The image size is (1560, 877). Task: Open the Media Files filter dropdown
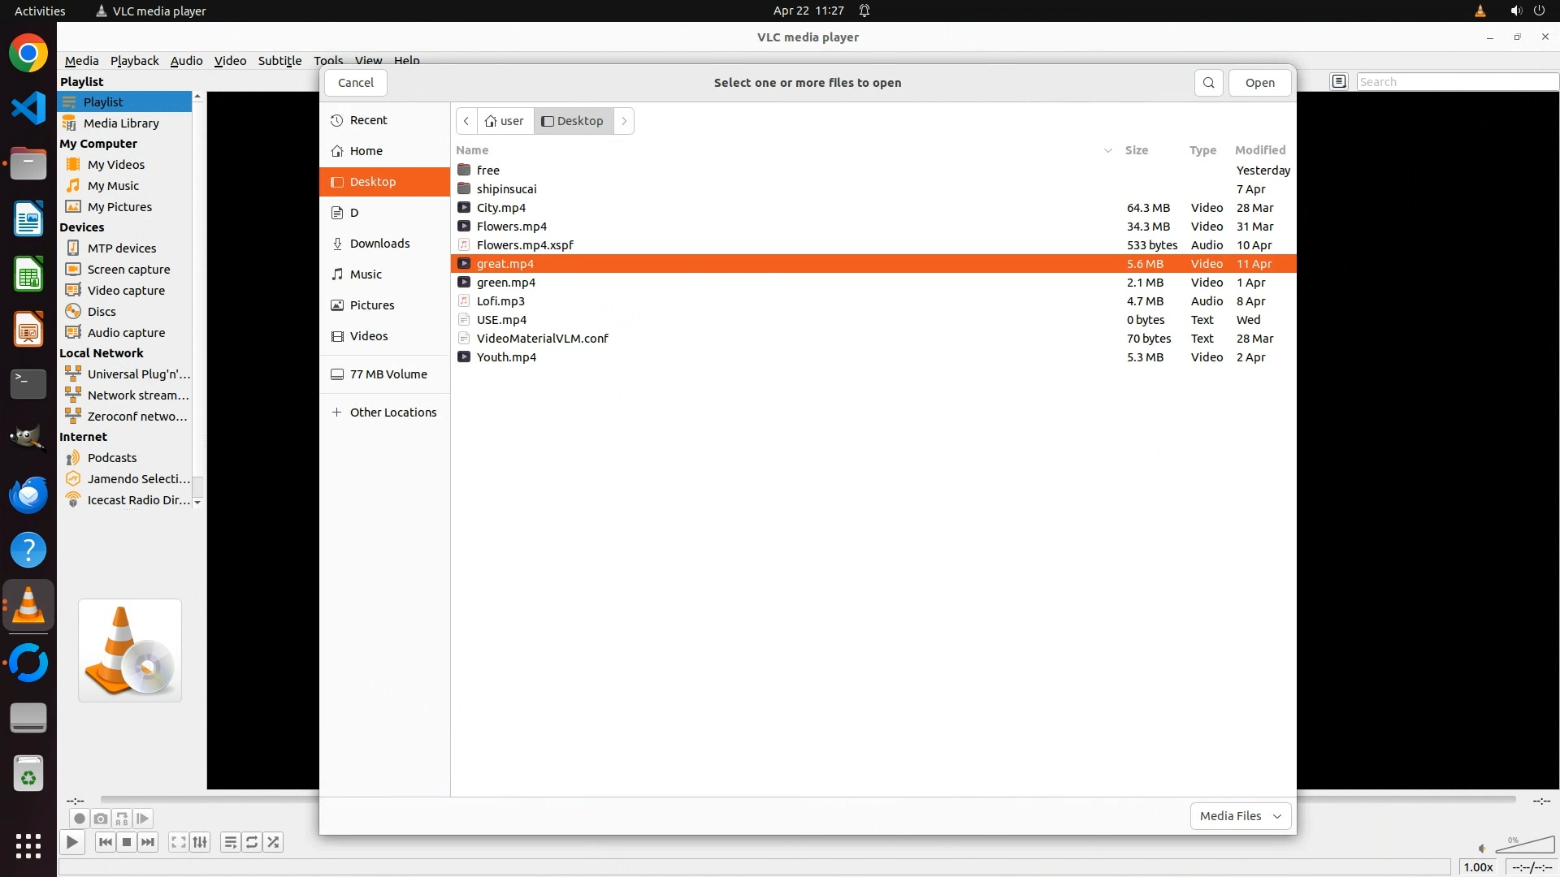pyautogui.click(x=1240, y=816)
